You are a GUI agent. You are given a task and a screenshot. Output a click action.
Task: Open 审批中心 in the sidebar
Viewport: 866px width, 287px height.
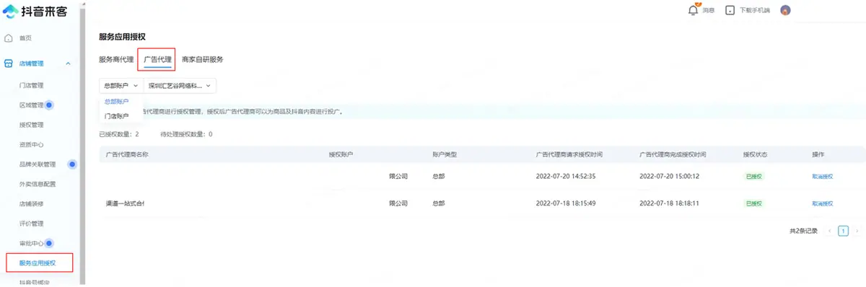click(32, 243)
